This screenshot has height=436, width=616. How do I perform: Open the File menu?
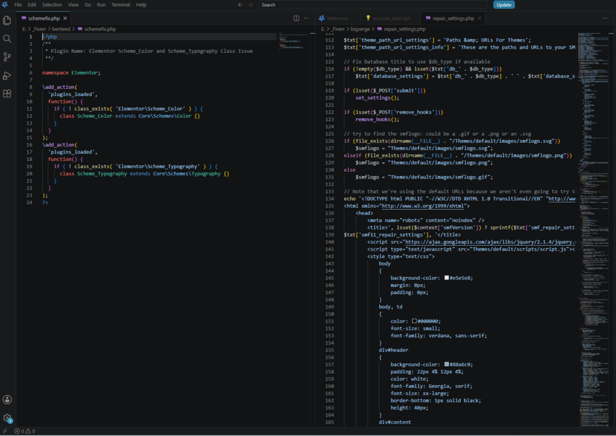click(x=18, y=5)
